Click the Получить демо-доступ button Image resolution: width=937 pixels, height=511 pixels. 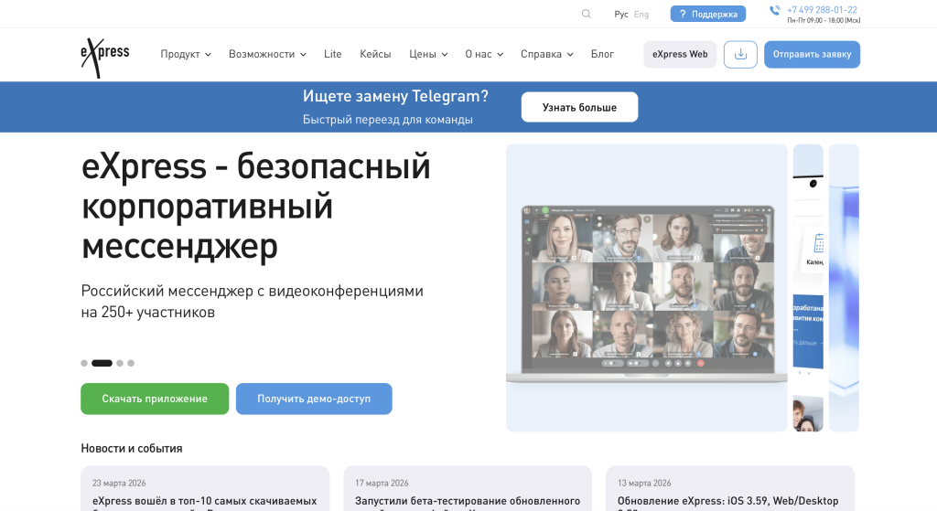pos(314,399)
